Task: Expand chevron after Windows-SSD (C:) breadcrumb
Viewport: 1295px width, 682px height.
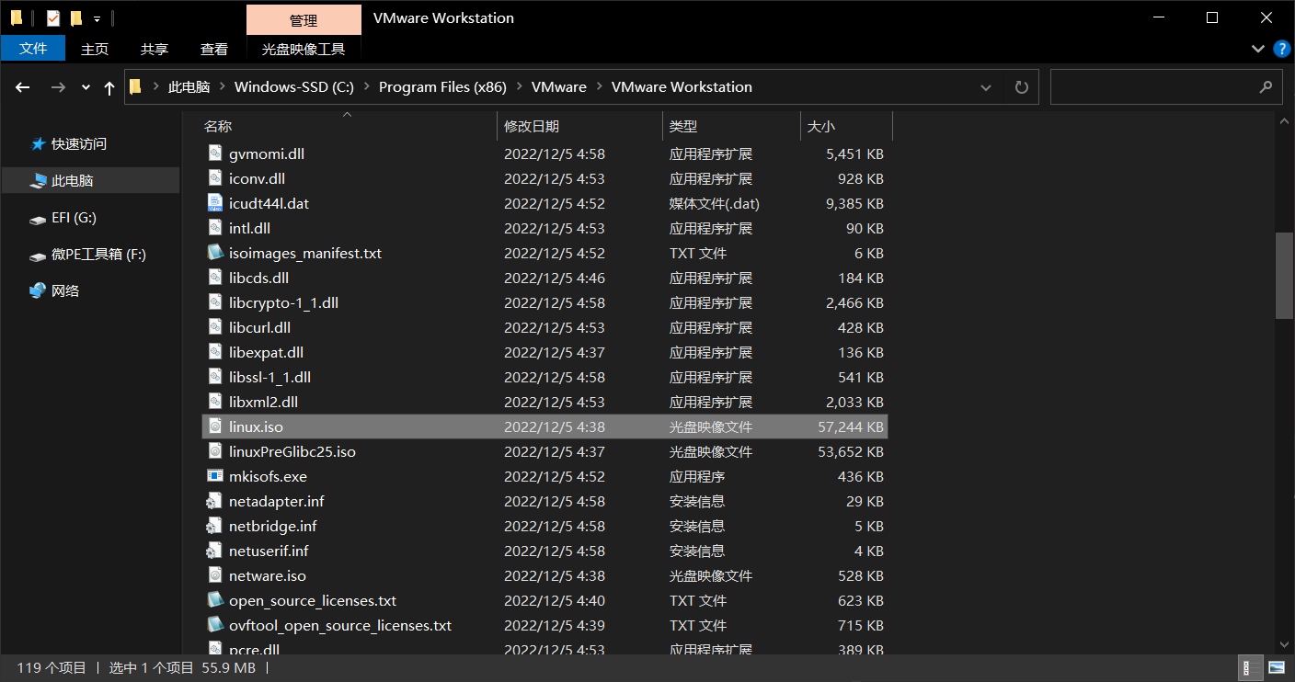Action: (366, 87)
